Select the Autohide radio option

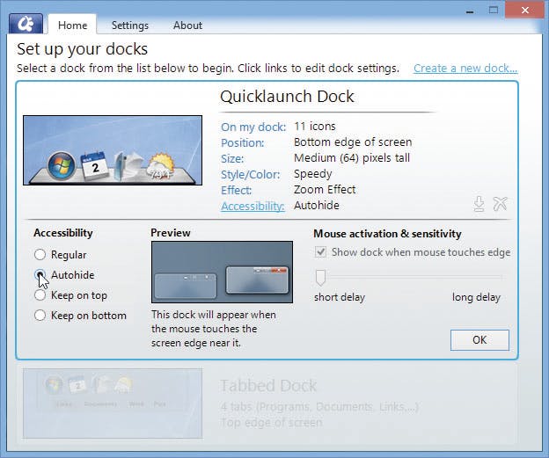40,275
